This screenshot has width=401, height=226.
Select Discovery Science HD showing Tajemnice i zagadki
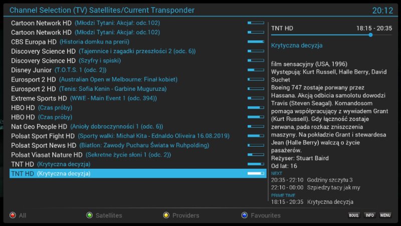coord(137,51)
